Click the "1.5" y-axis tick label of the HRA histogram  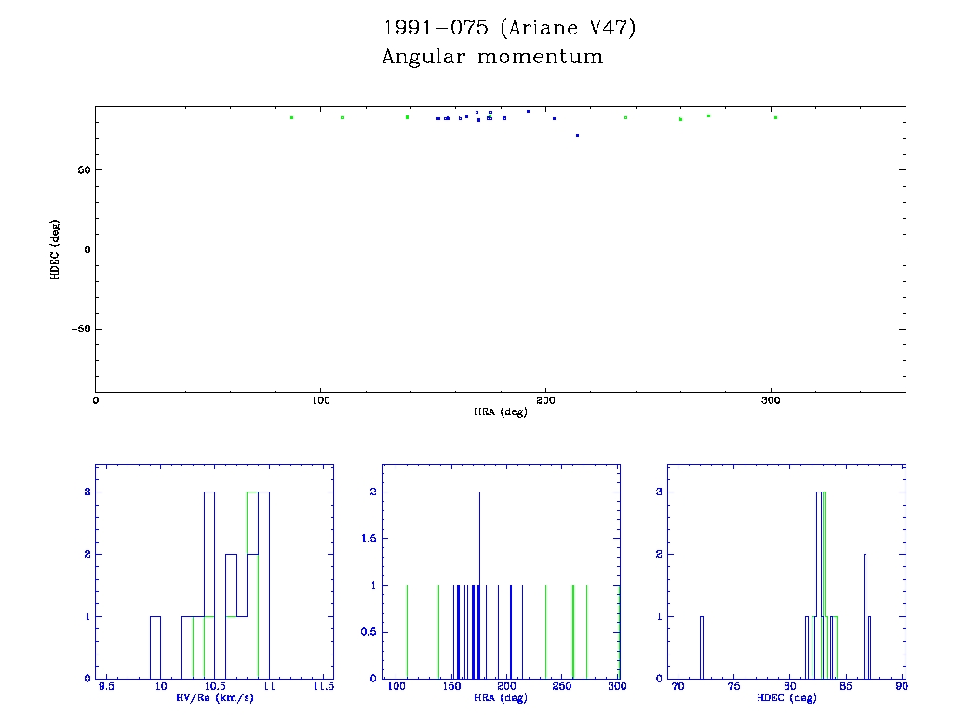point(369,539)
